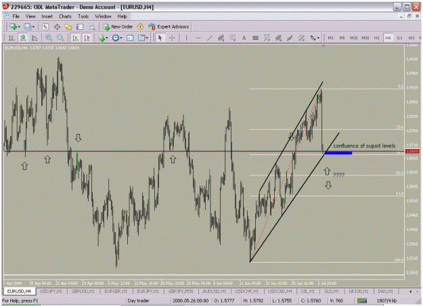Switch to GBPUSD,H1 chart tab
Viewport: 423px width, 306px height.
coord(83,291)
